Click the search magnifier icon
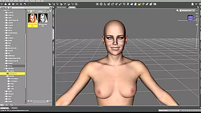The image size is (201, 113). click(x=51, y=8)
